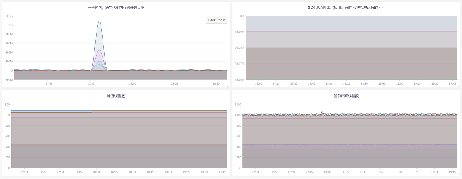The height and width of the screenshot is (179, 462).
Task: Click the blue step-up in 峰值线程数 chart
Action: click(92, 111)
